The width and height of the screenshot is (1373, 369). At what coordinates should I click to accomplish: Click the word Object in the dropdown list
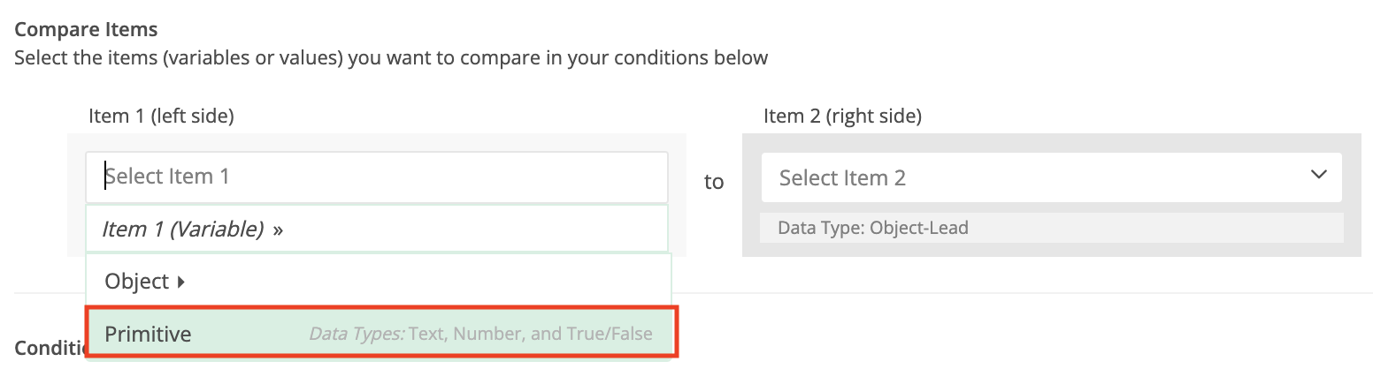coord(136,282)
